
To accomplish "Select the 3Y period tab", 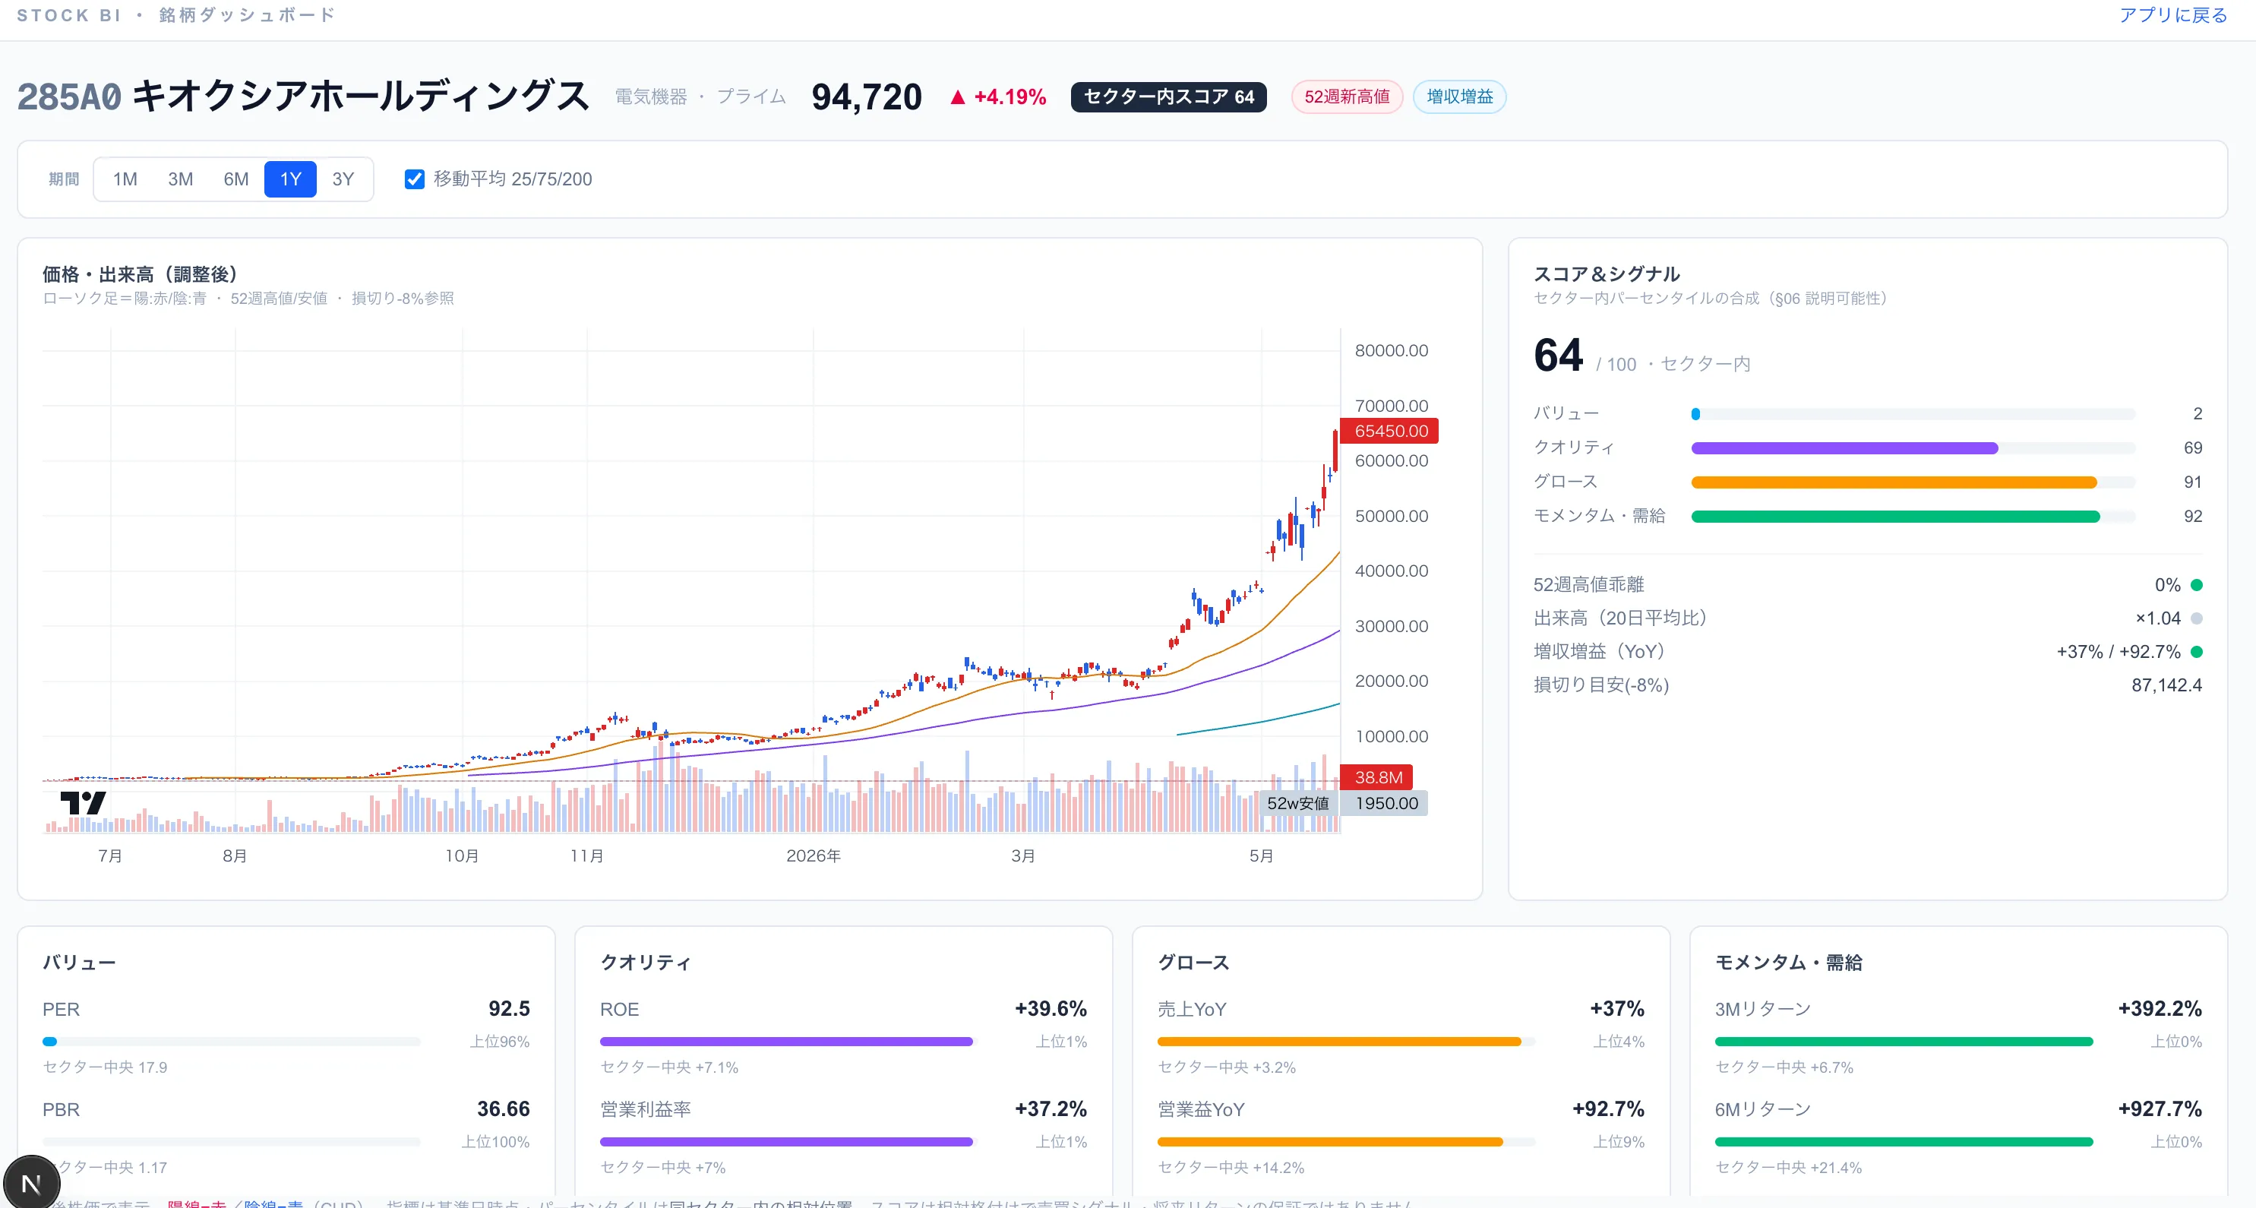I will [343, 179].
